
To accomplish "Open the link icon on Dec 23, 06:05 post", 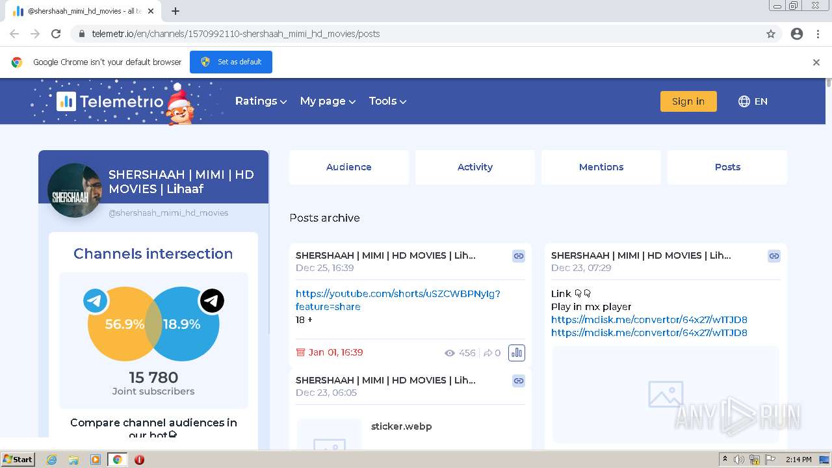I will coord(519,381).
